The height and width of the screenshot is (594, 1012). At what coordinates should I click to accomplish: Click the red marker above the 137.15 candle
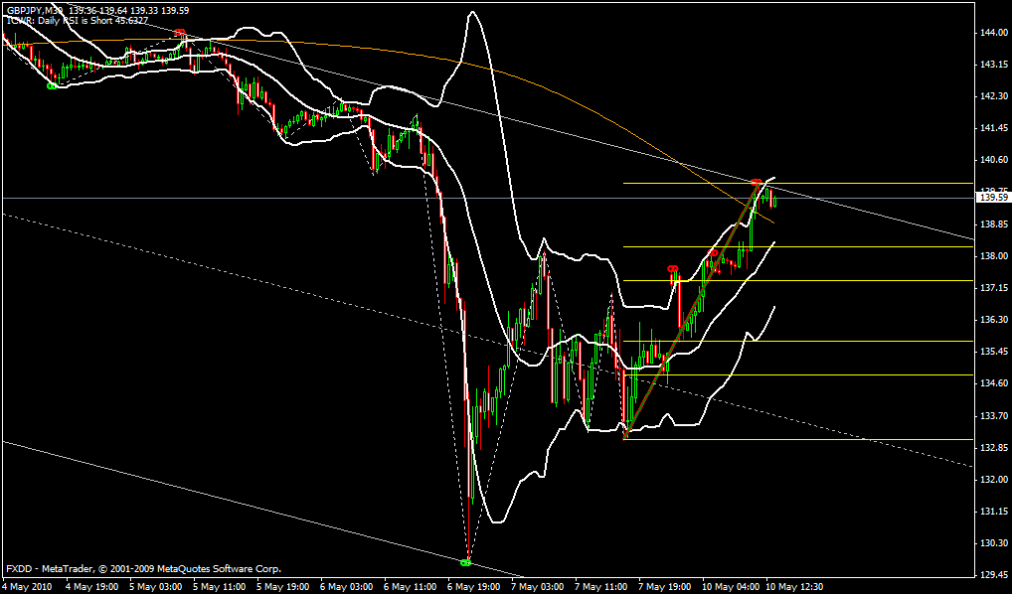point(673,269)
